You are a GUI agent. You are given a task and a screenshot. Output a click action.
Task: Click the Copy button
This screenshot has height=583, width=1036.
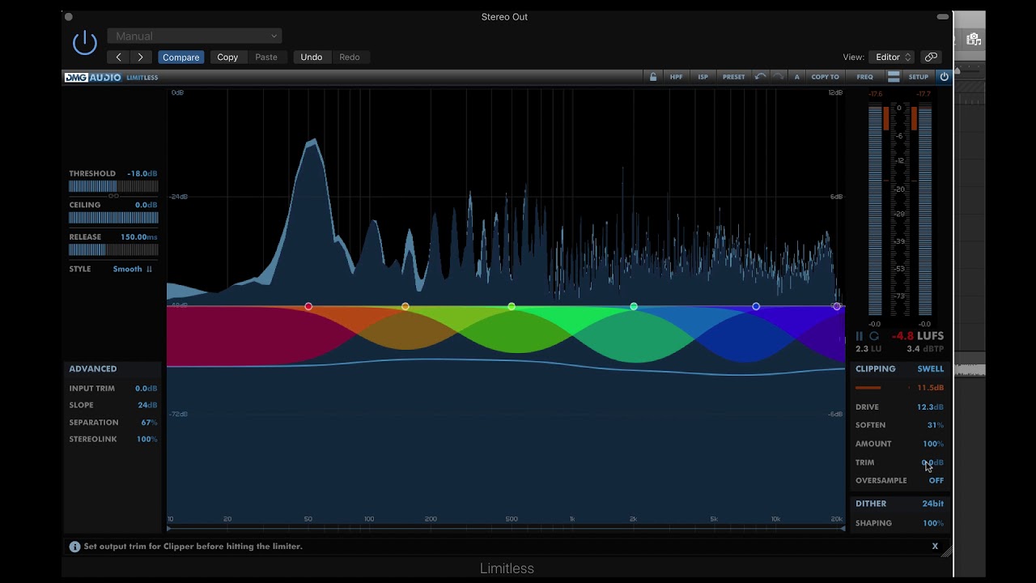pos(227,57)
